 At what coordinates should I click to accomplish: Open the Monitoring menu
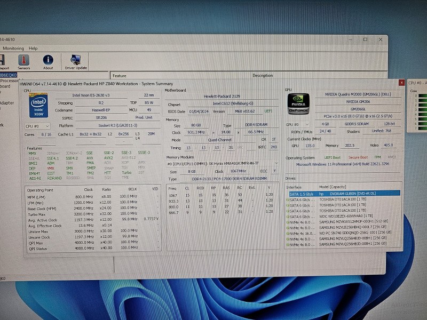click(13, 49)
